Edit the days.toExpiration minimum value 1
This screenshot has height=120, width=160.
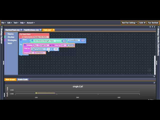pos(48,49)
